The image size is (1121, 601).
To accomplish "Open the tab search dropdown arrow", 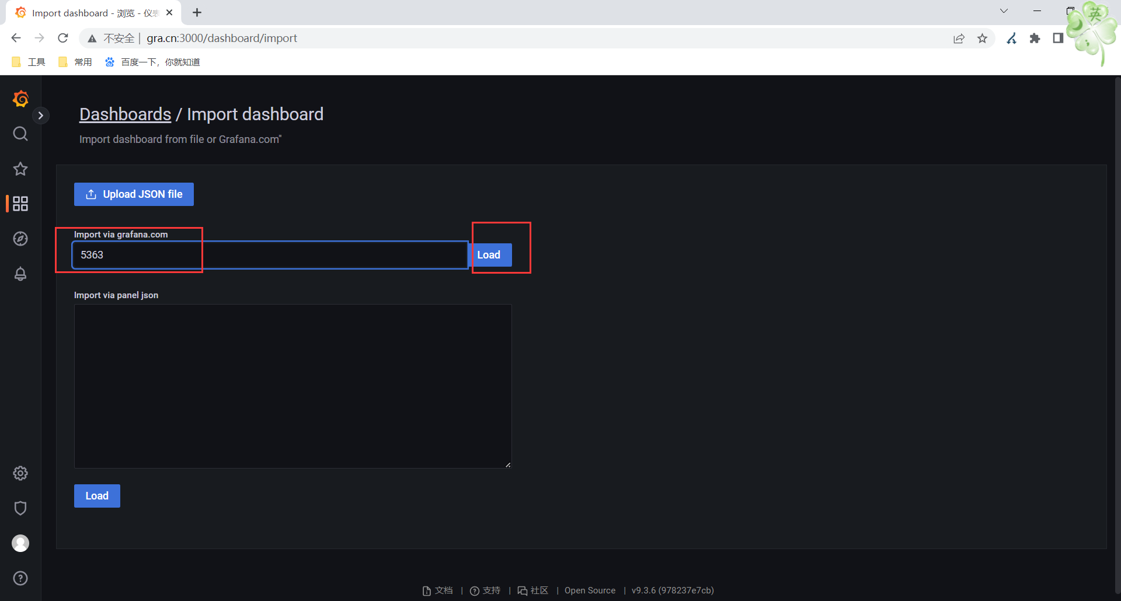I will click(1004, 11).
